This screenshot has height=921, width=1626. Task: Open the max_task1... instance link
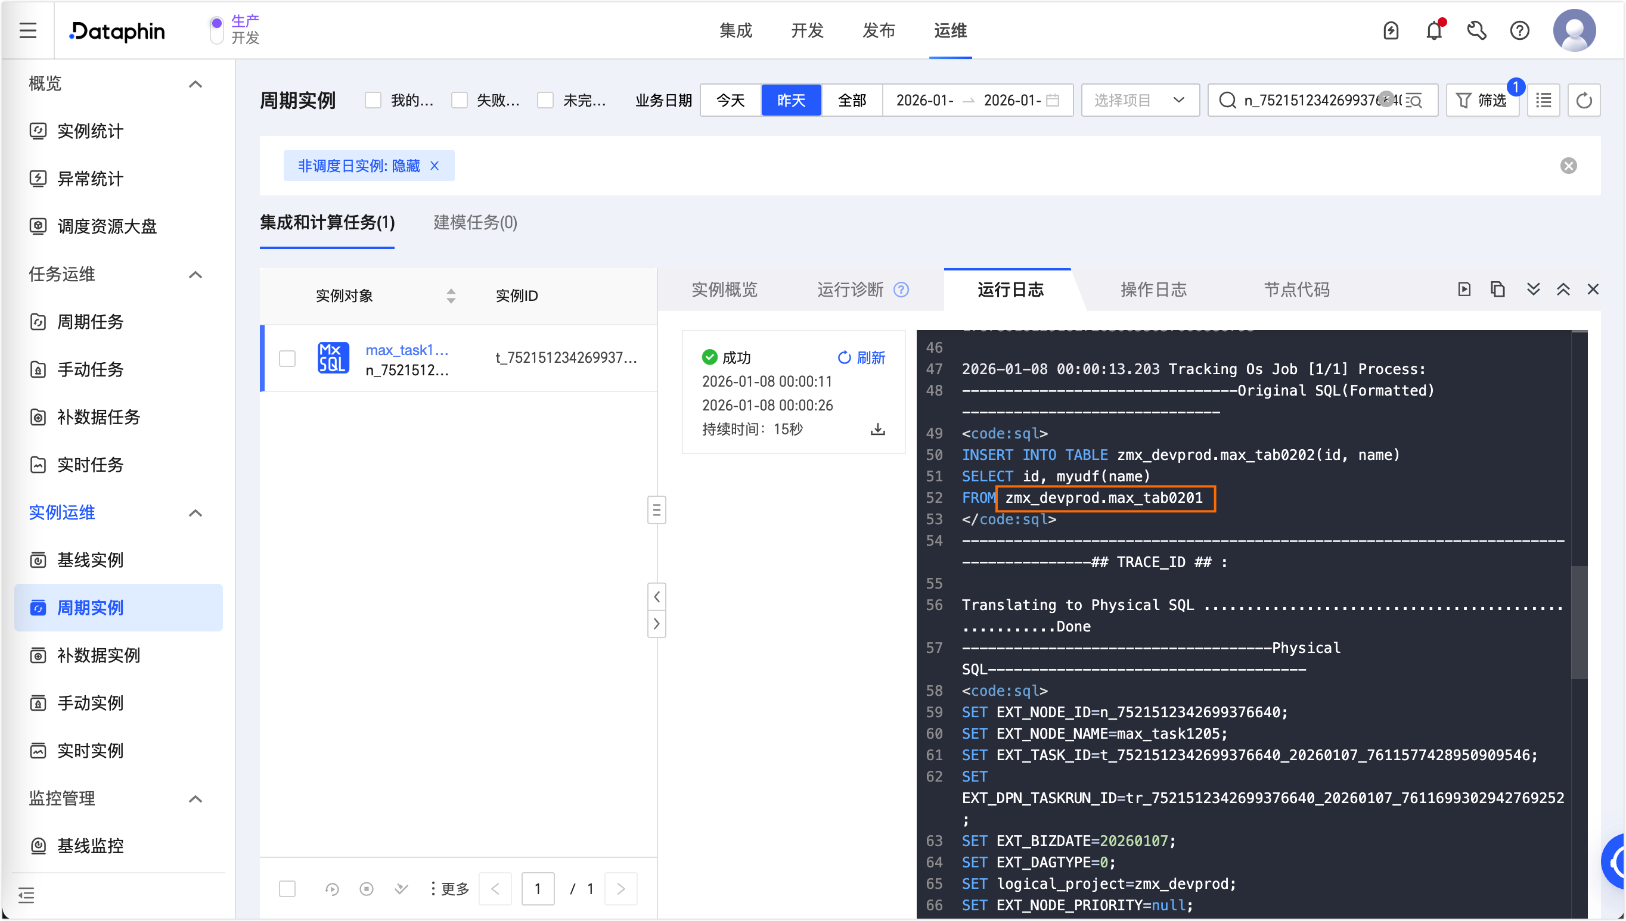coord(407,350)
